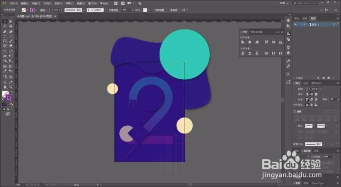Open the Edit menu
341x187 pixels.
pyautogui.click(x=24, y=3)
